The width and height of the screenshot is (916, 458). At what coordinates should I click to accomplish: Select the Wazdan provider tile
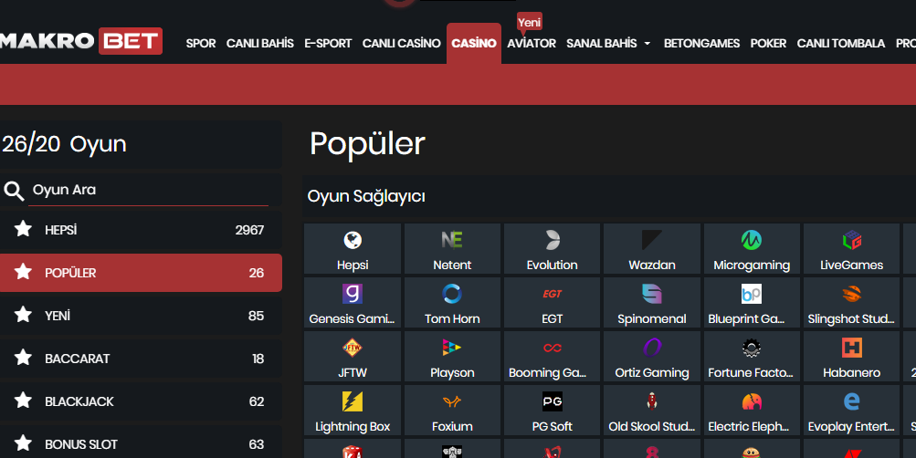tap(652, 248)
